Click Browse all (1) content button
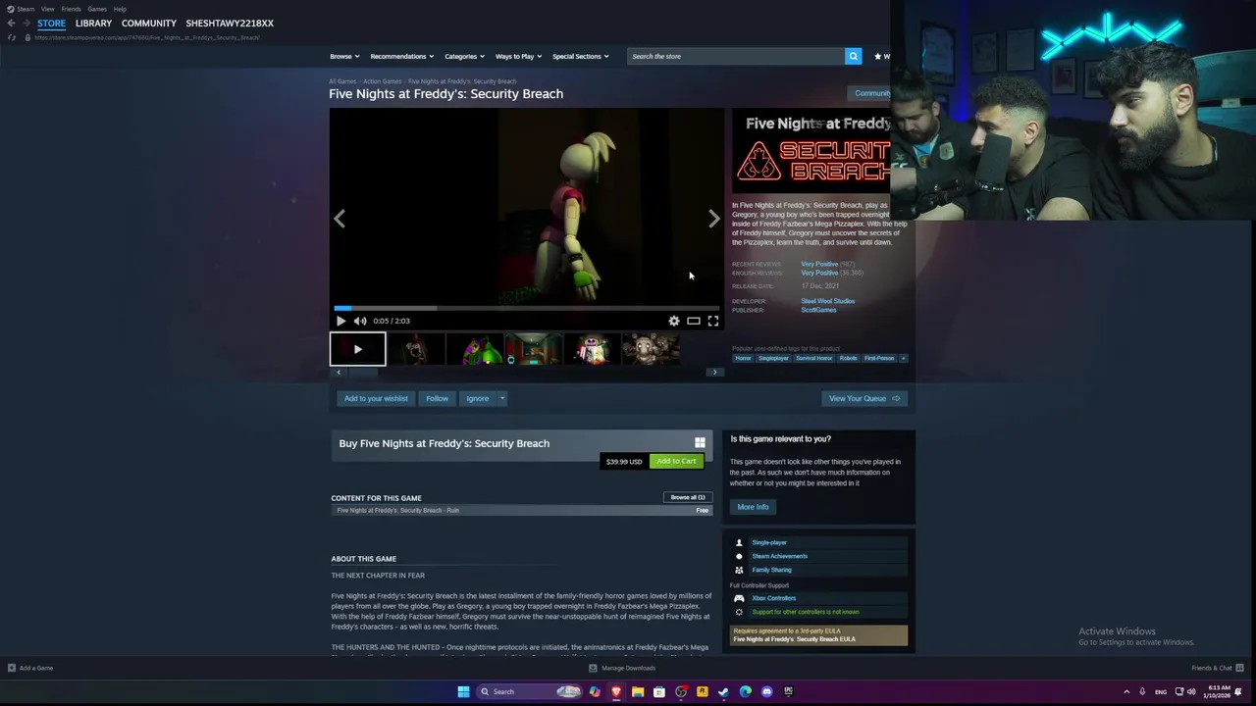Viewport: 1256px width, 706px height. [687, 497]
